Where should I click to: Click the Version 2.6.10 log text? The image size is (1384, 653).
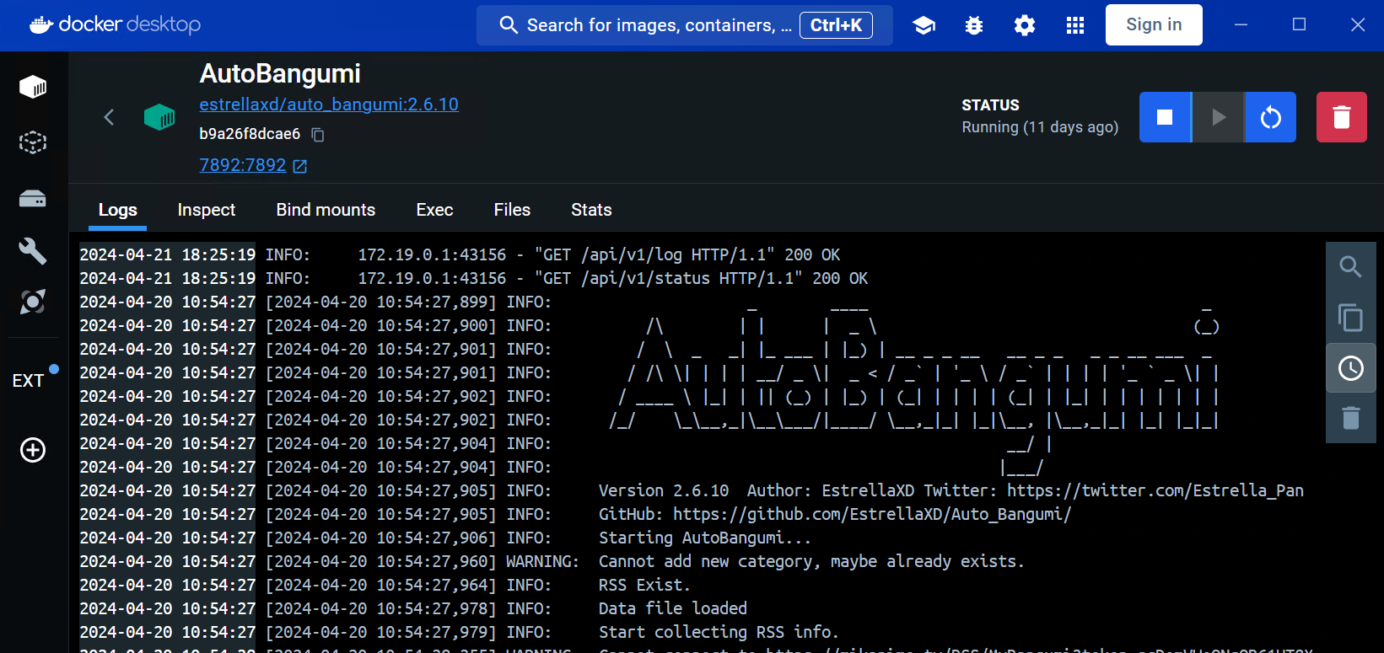(664, 490)
